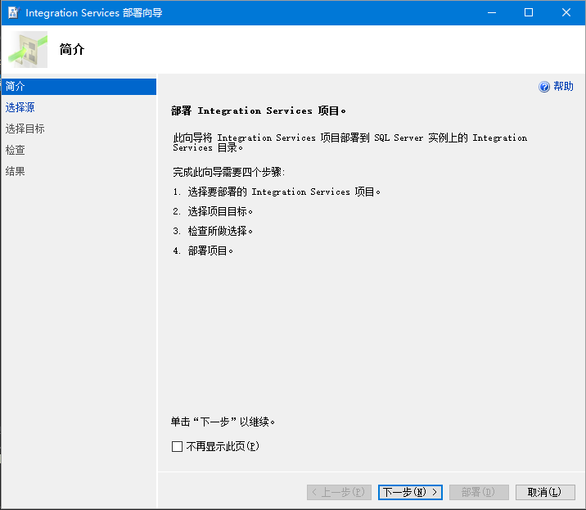Close the Integration Services wizard window
586x510 pixels.
coord(566,13)
